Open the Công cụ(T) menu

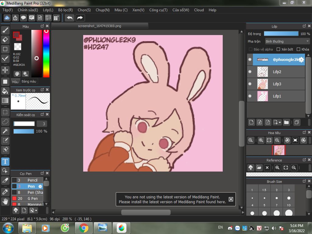pos(158,10)
